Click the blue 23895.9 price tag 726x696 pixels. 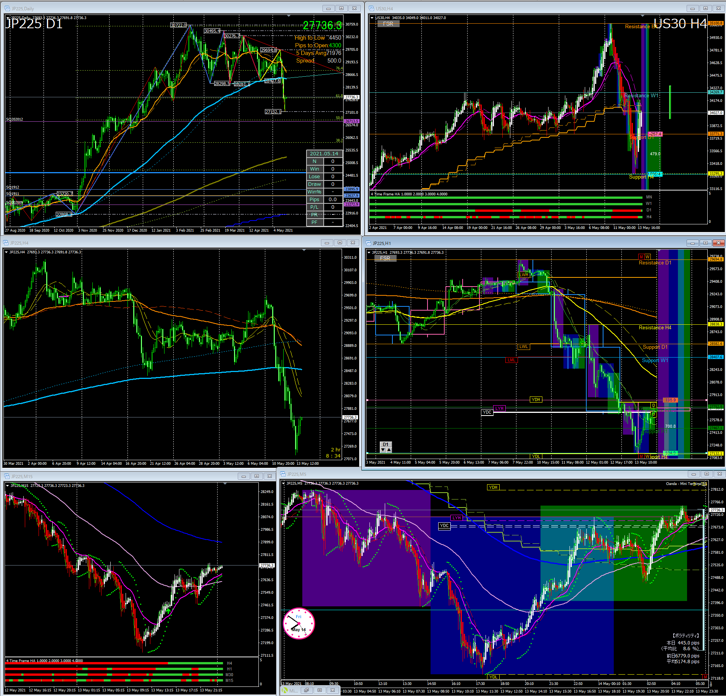[x=352, y=189]
